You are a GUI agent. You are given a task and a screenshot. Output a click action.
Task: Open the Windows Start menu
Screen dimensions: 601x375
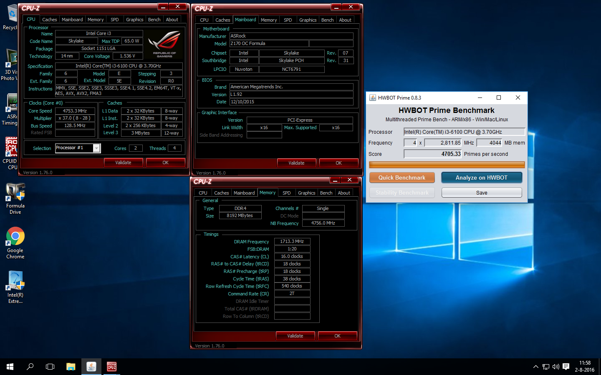[x=10, y=367]
